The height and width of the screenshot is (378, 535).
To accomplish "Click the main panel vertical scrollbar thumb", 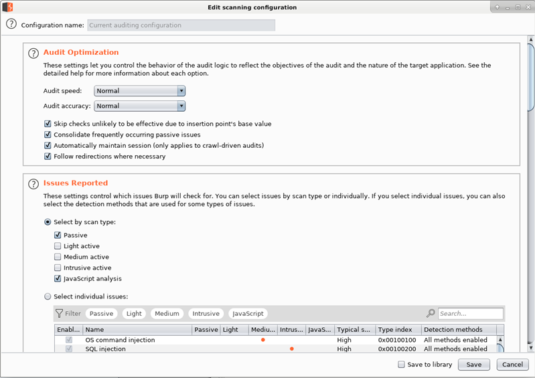I will click(x=531, y=77).
